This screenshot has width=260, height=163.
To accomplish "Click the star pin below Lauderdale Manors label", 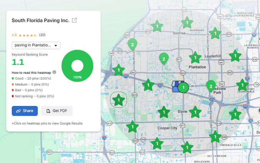I will [x=235, y=56].
